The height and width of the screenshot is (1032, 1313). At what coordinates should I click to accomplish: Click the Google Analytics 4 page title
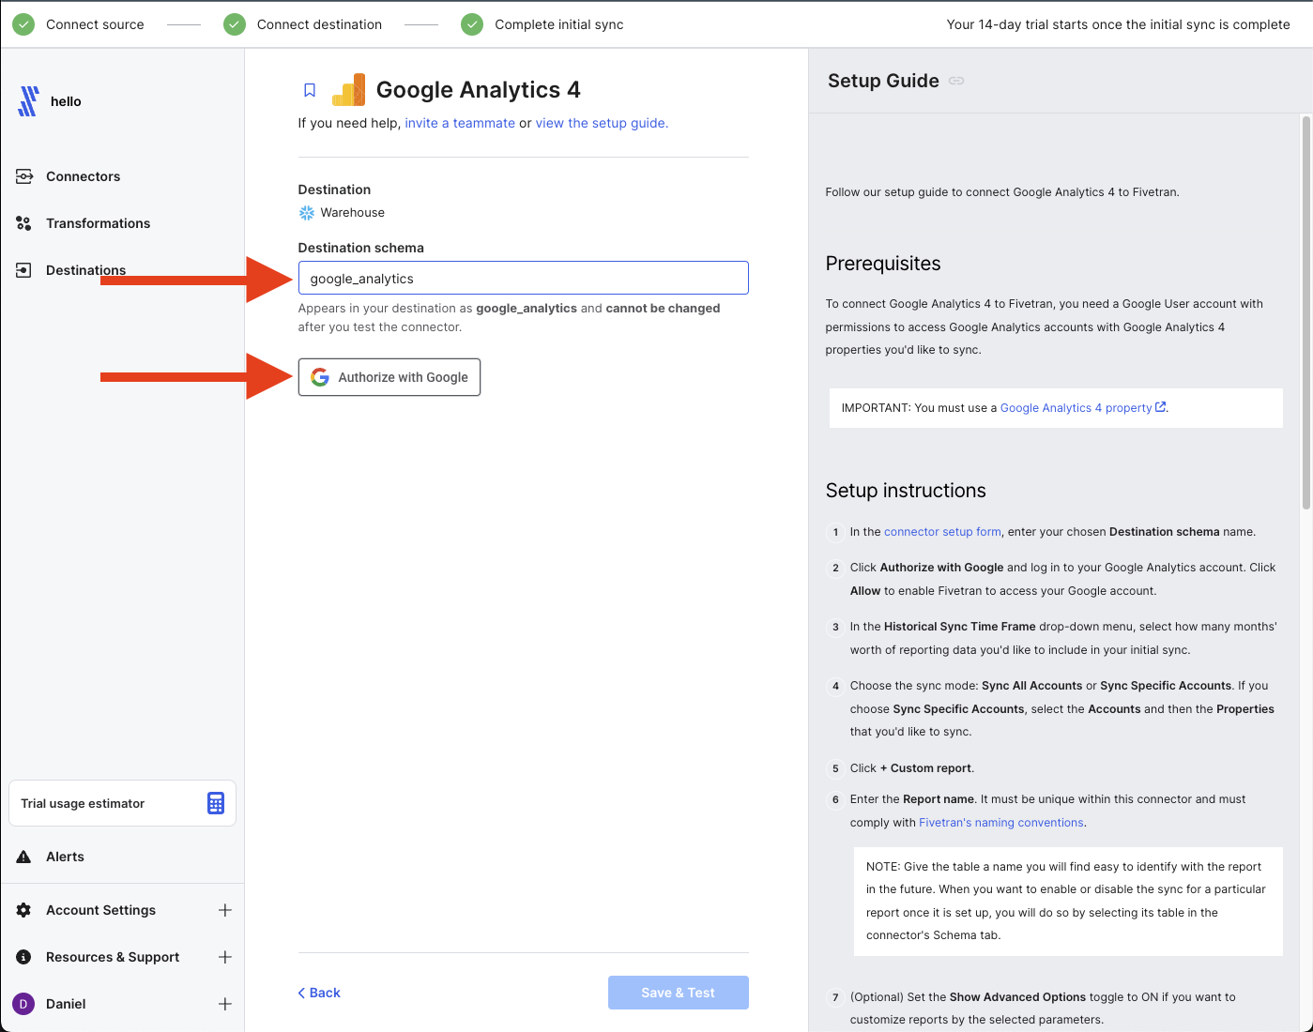[x=479, y=90]
